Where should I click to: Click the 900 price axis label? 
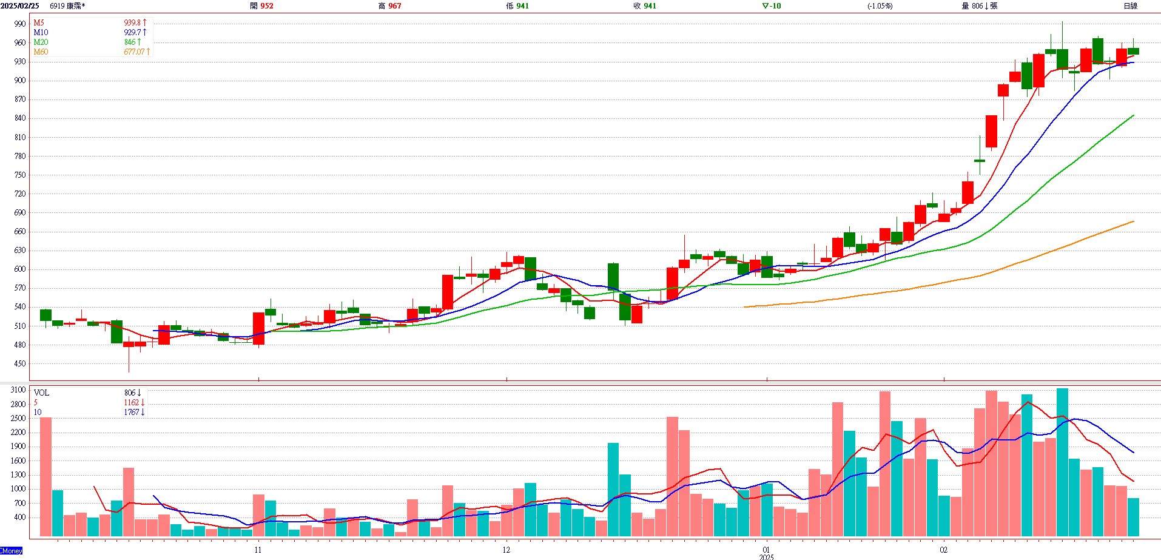point(20,80)
